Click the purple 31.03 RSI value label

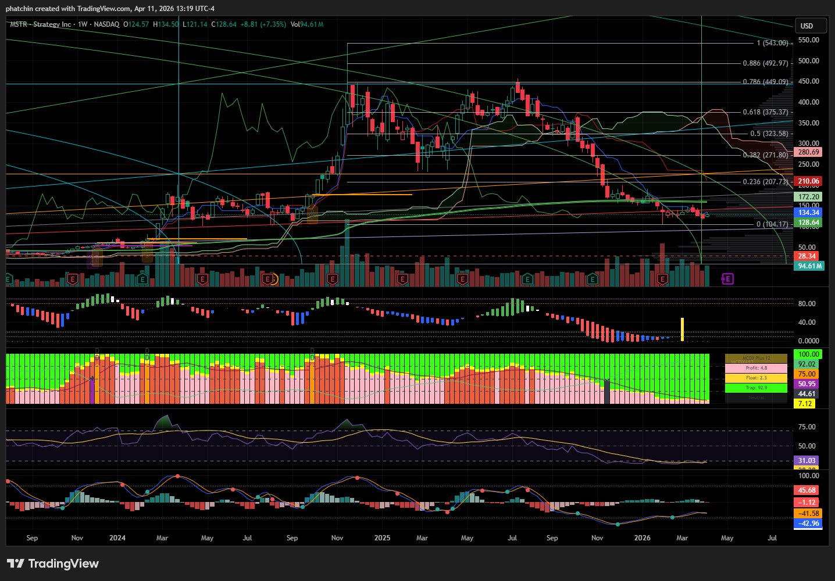pyautogui.click(x=806, y=461)
